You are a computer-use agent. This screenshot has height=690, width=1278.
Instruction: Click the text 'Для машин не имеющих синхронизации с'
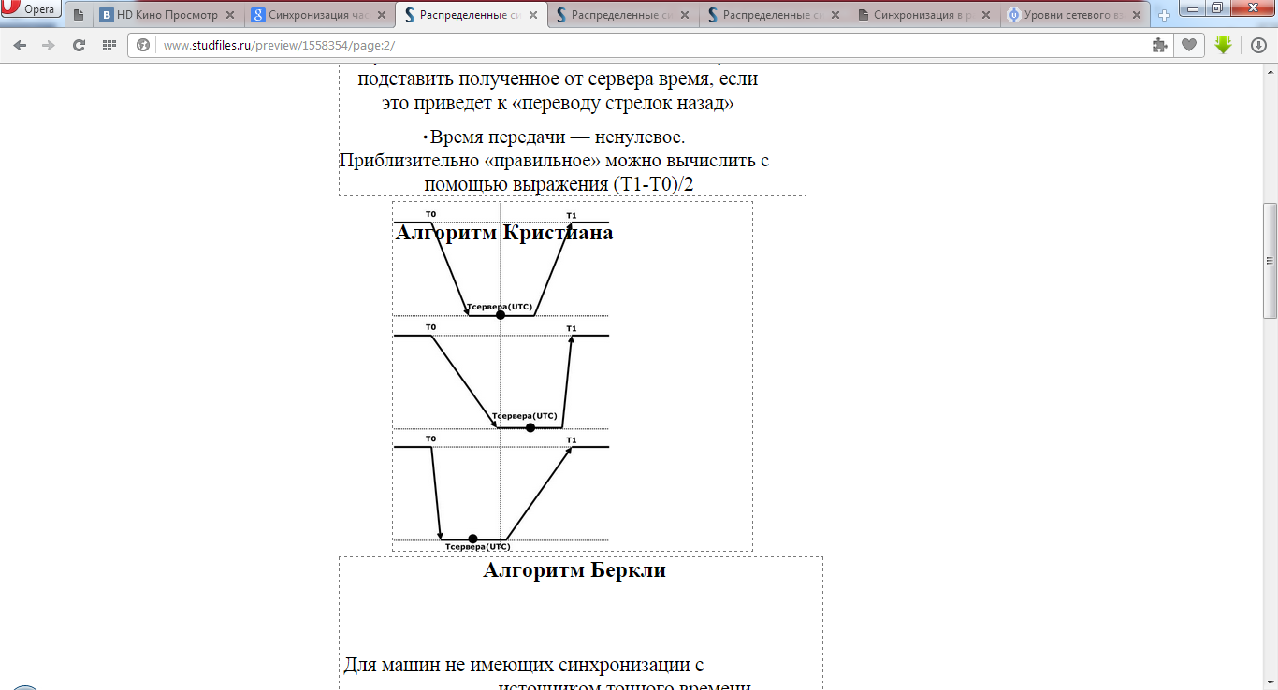[524, 666]
